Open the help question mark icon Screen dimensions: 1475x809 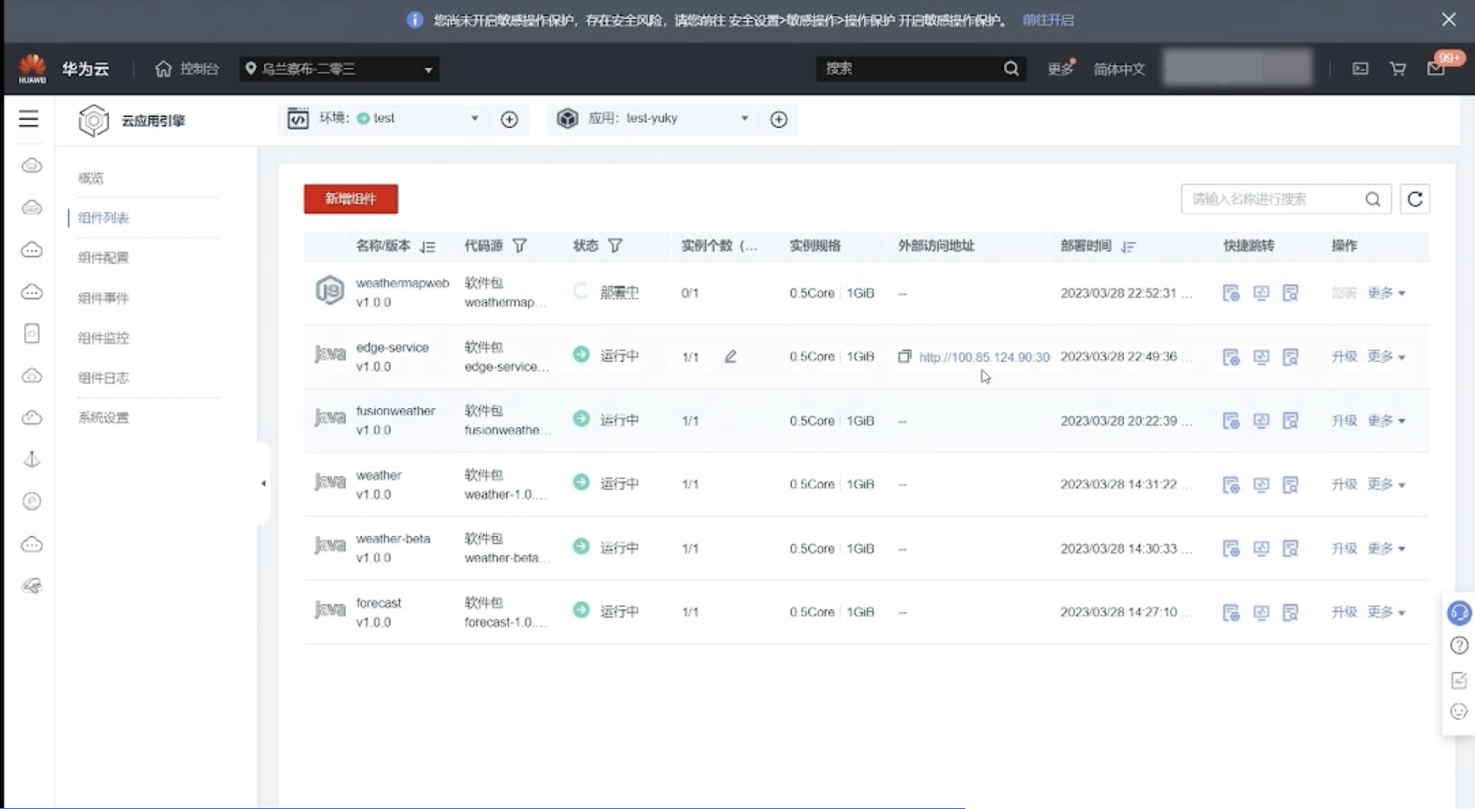coord(1459,646)
